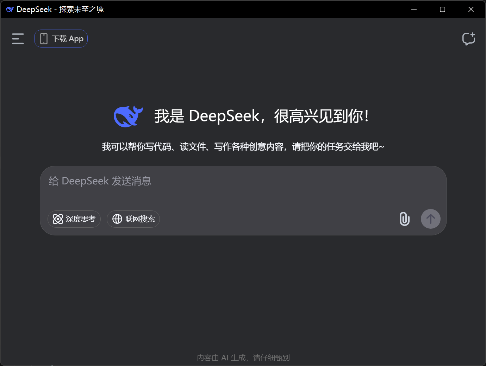
Task: Click the DeepSeek whale logo
Action: pos(128,116)
